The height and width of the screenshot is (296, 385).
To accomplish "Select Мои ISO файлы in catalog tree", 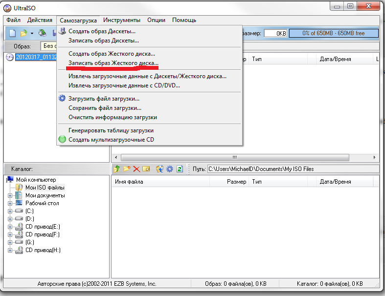I will (x=45, y=188).
